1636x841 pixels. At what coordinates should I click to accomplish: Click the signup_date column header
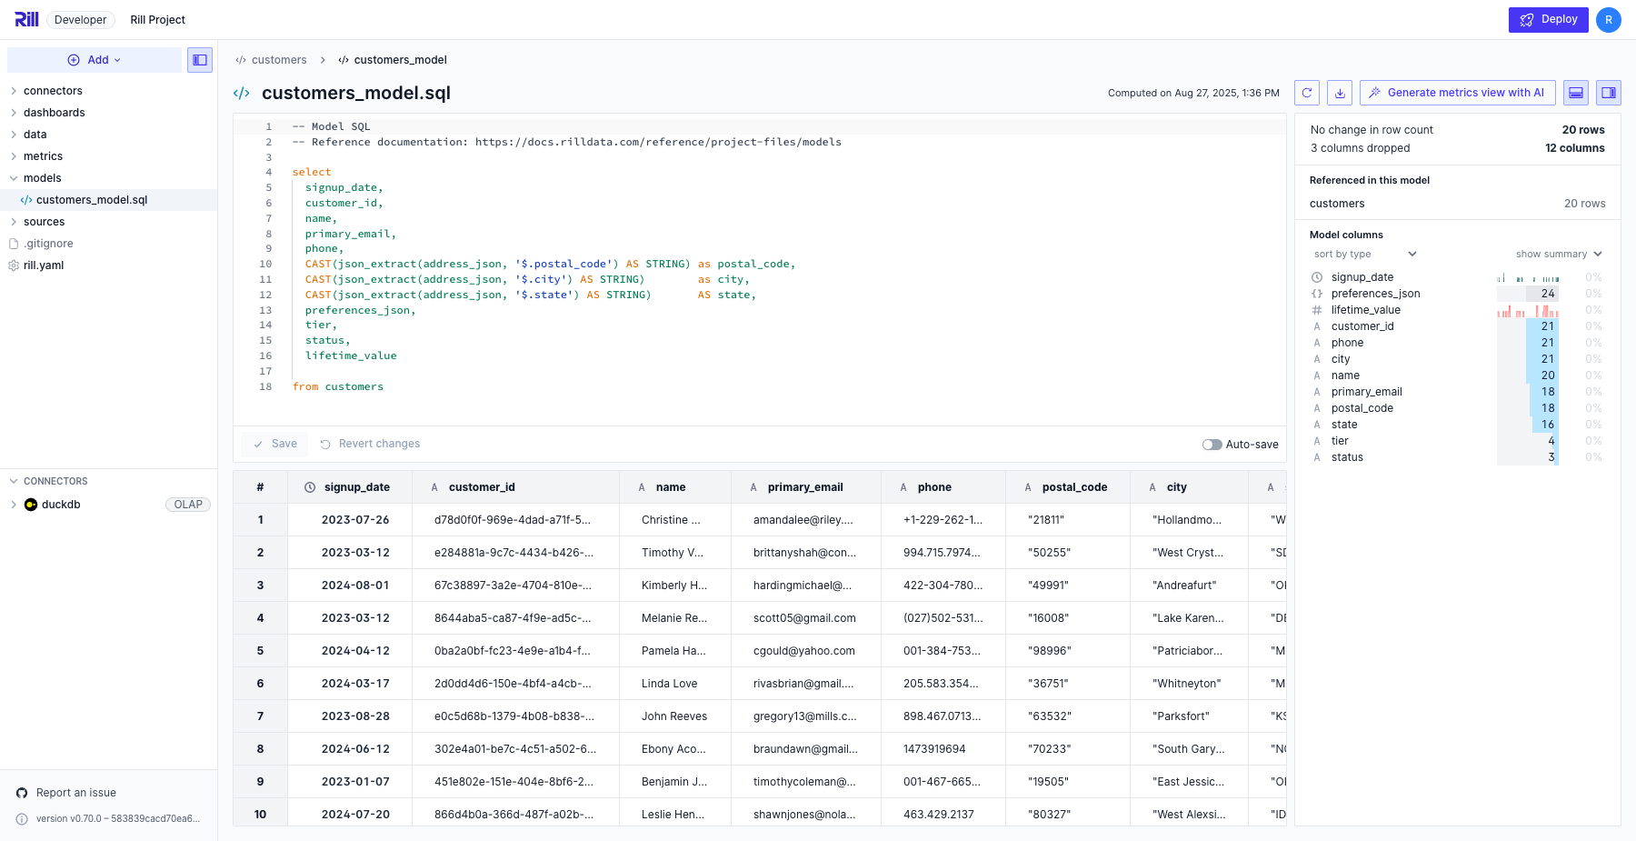356,487
